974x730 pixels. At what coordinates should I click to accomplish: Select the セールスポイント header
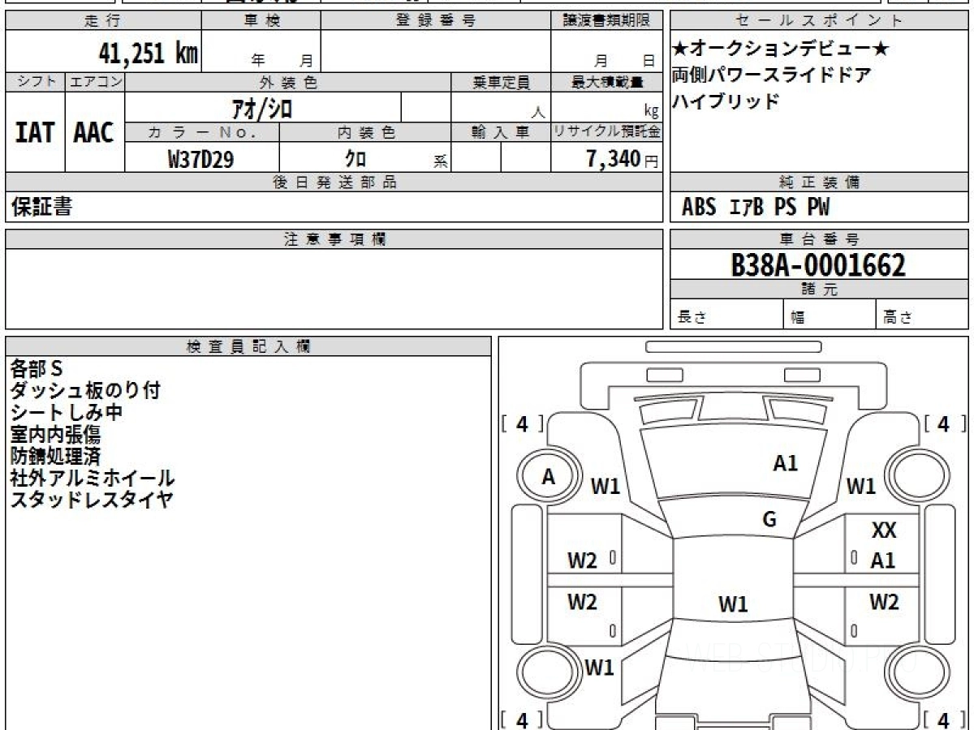coord(819,21)
